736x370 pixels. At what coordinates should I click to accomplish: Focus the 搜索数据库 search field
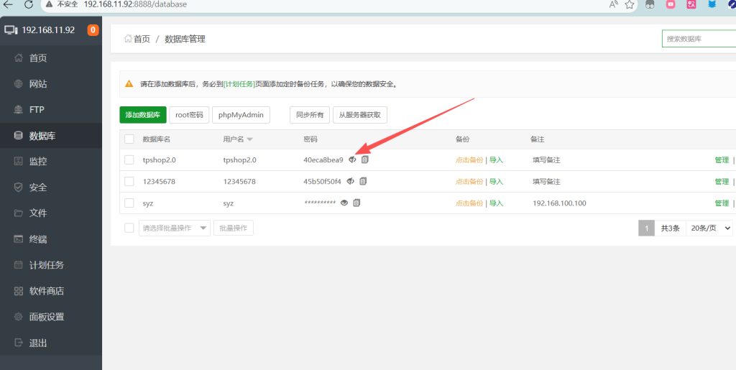[699, 39]
